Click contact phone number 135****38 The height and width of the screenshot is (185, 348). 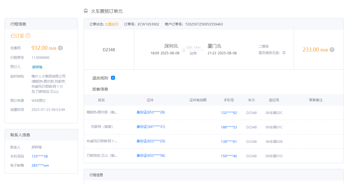tap(40, 156)
